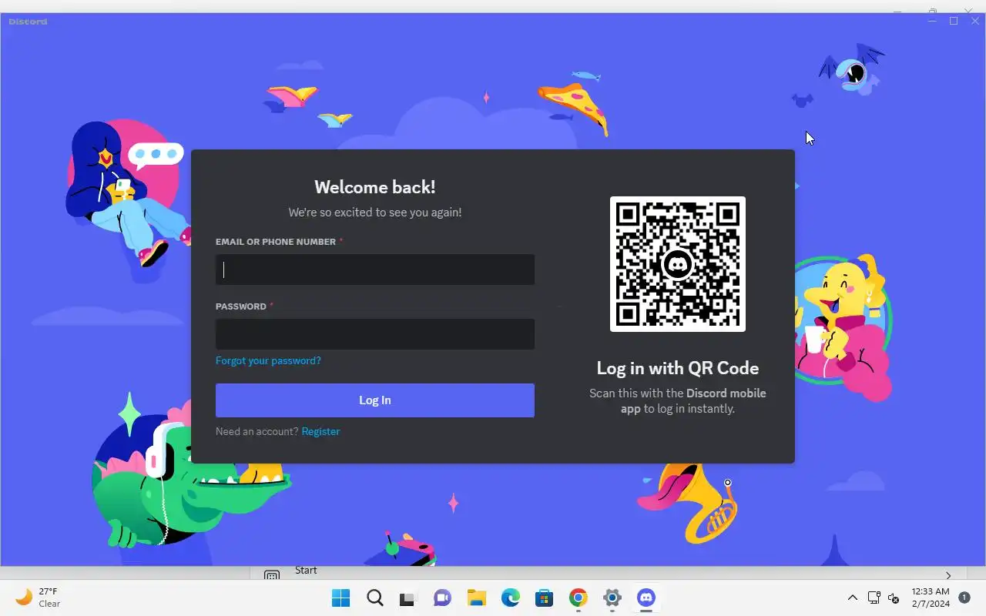
Task: Click into the Password input field
Action: 375,334
